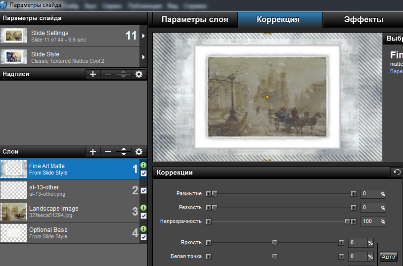Click the Резкость percent value field
This screenshot has height=266, width=403.
pyautogui.click(x=370, y=208)
